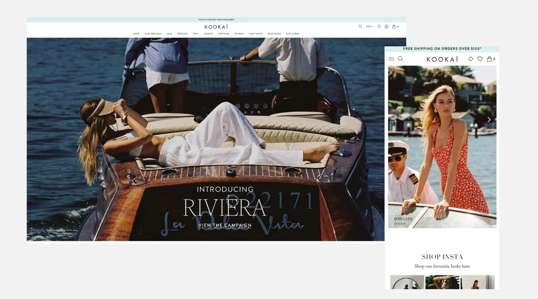The height and width of the screenshot is (299, 538).
Task: Open the wishlist heart on mobile view
Action: click(x=480, y=59)
